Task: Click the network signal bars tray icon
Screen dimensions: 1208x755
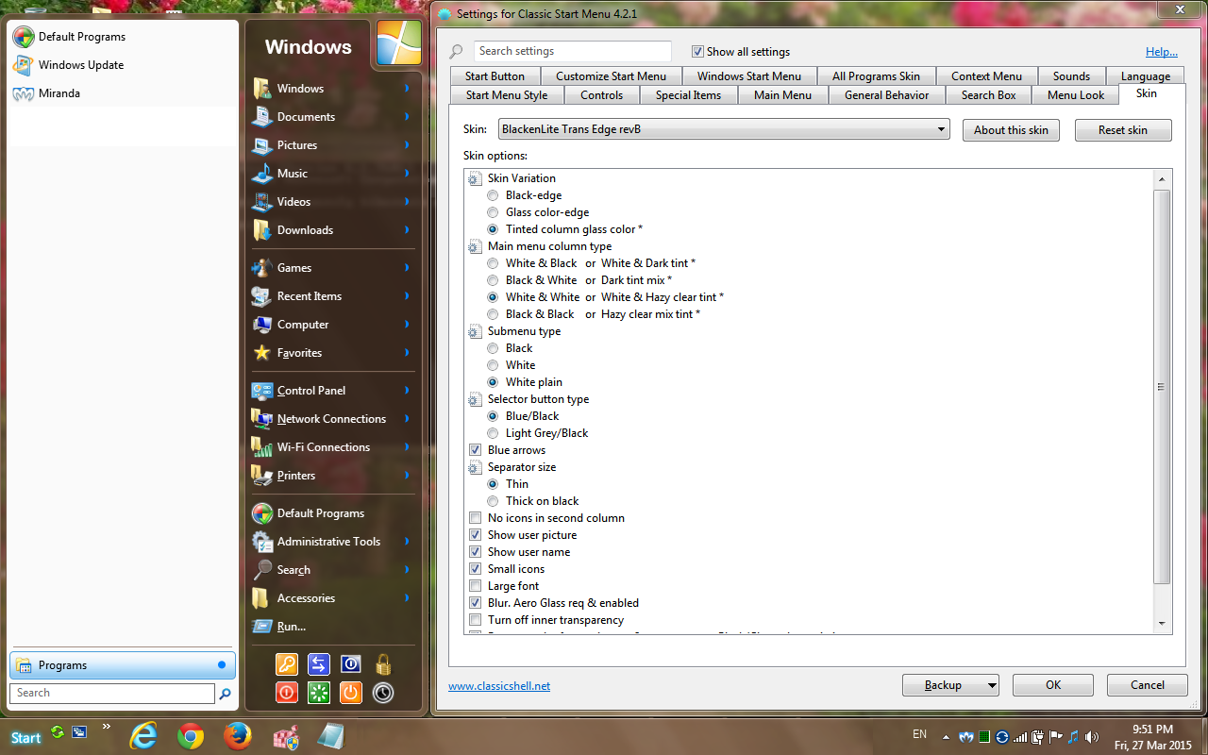Action: coord(1020,737)
